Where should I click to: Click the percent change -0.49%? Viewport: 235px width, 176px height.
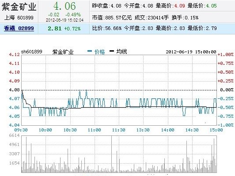[73, 15]
